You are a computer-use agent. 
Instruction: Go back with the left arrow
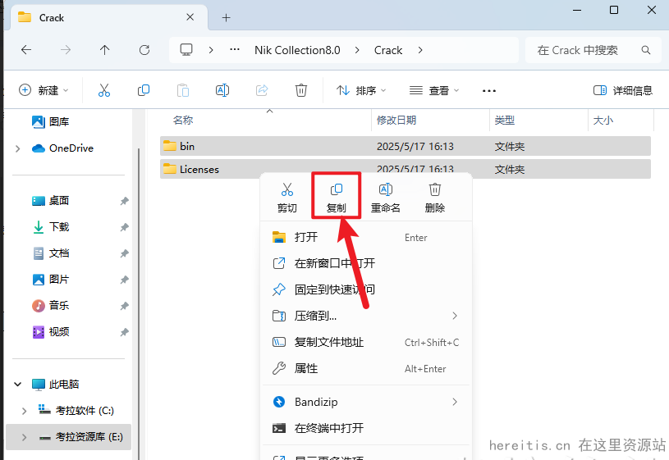(26, 50)
